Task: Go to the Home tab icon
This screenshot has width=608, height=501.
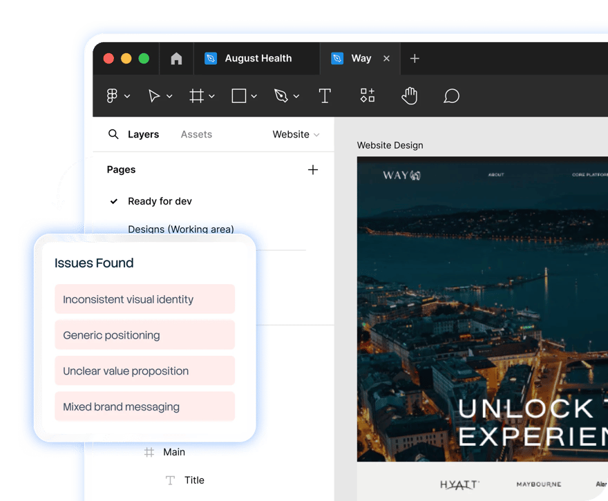Action: (176, 59)
